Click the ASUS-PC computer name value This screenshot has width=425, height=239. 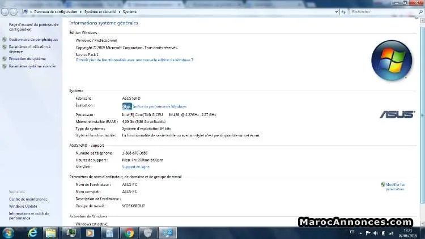(x=130, y=184)
